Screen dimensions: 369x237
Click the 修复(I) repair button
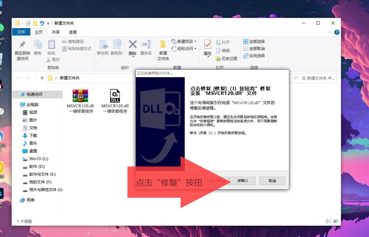[x=242, y=181]
